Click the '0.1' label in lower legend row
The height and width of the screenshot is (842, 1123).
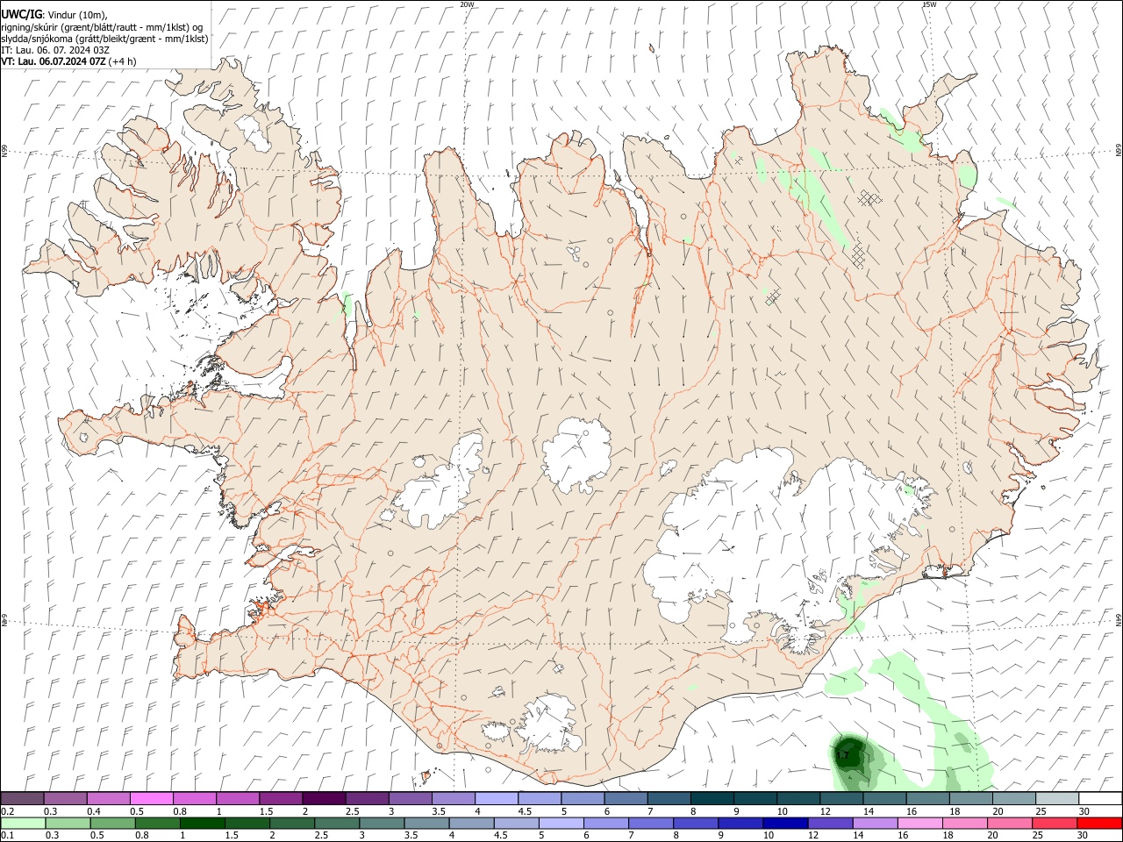pos(7,836)
